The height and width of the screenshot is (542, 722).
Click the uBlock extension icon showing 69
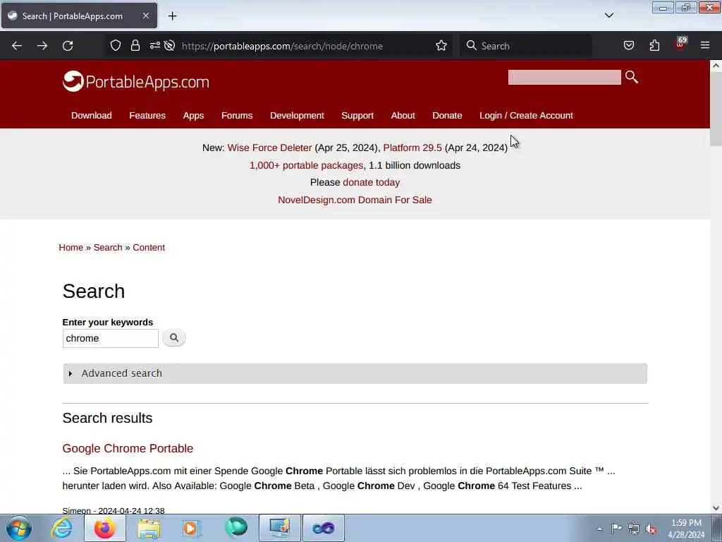click(x=680, y=44)
